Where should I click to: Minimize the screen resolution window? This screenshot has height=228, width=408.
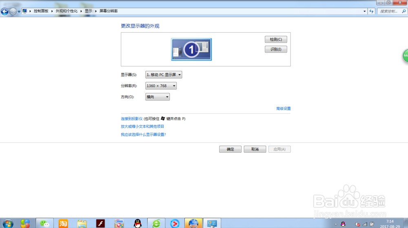[x=380, y=2]
